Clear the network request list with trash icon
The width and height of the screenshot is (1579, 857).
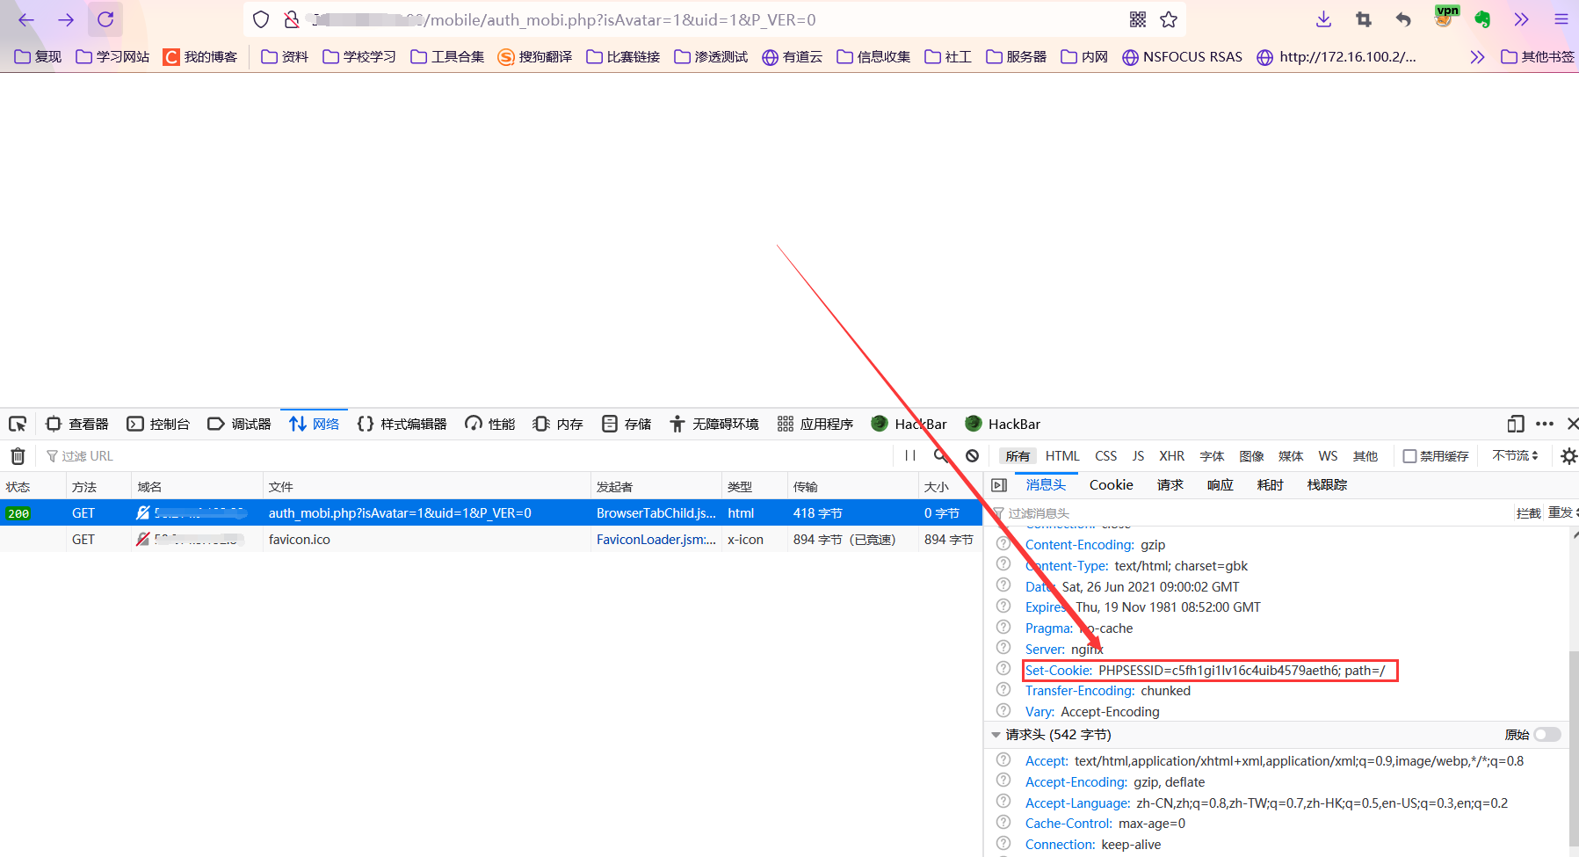(x=17, y=455)
